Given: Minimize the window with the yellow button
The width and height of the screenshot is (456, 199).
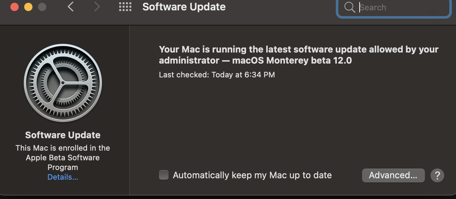Looking at the screenshot, I should click(x=28, y=7).
